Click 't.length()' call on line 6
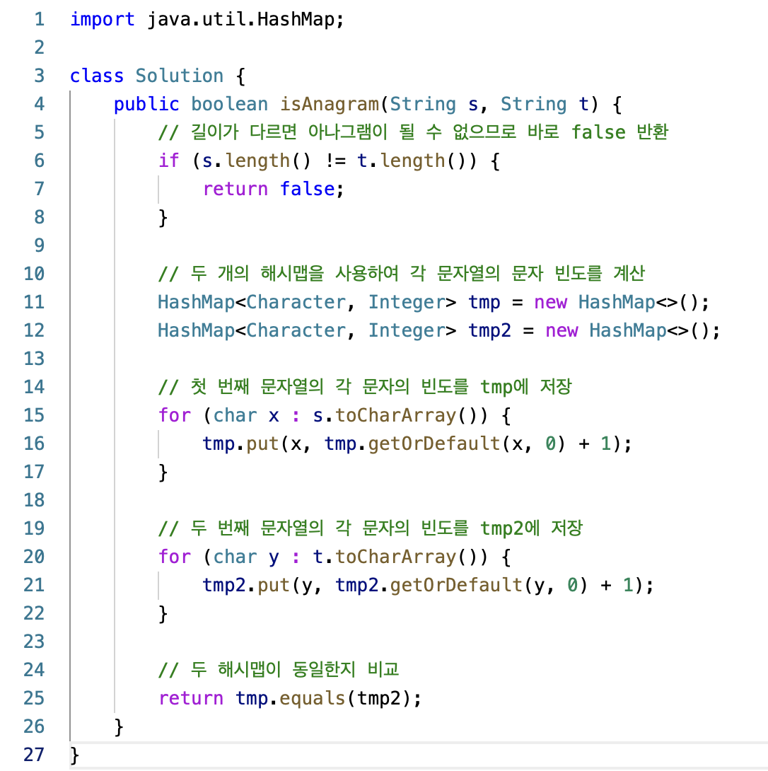The width and height of the screenshot is (768, 771). click(411, 161)
